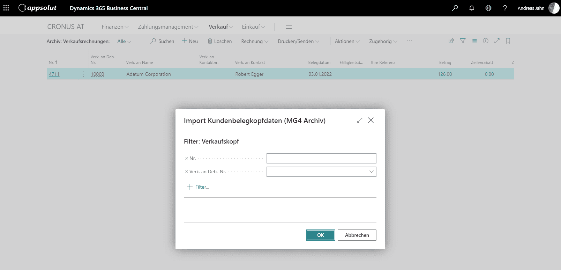The width and height of the screenshot is (561, 270).
Task: Click the Nr. filter input field
Action: click(x=321, y=158)
